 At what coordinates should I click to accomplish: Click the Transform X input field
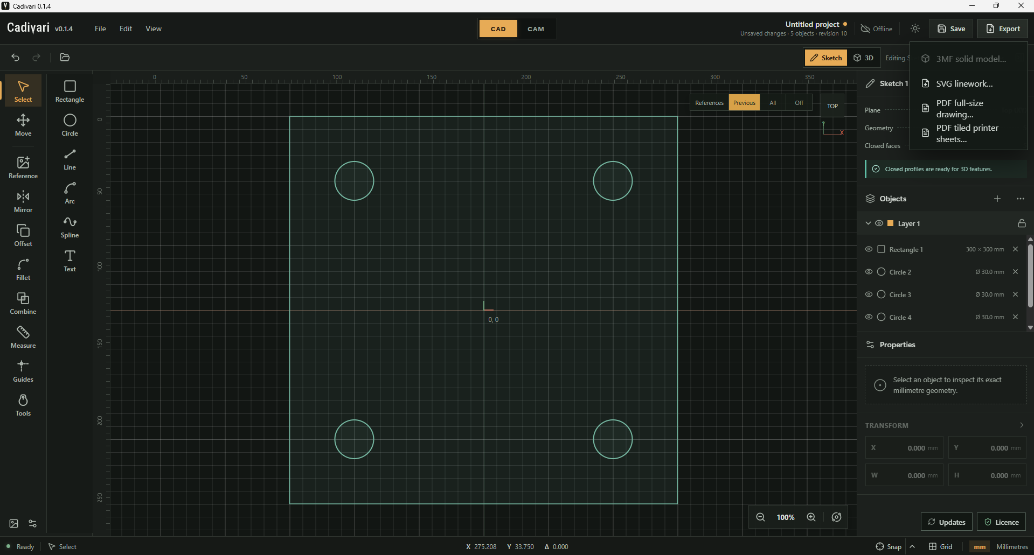[904, 448]
